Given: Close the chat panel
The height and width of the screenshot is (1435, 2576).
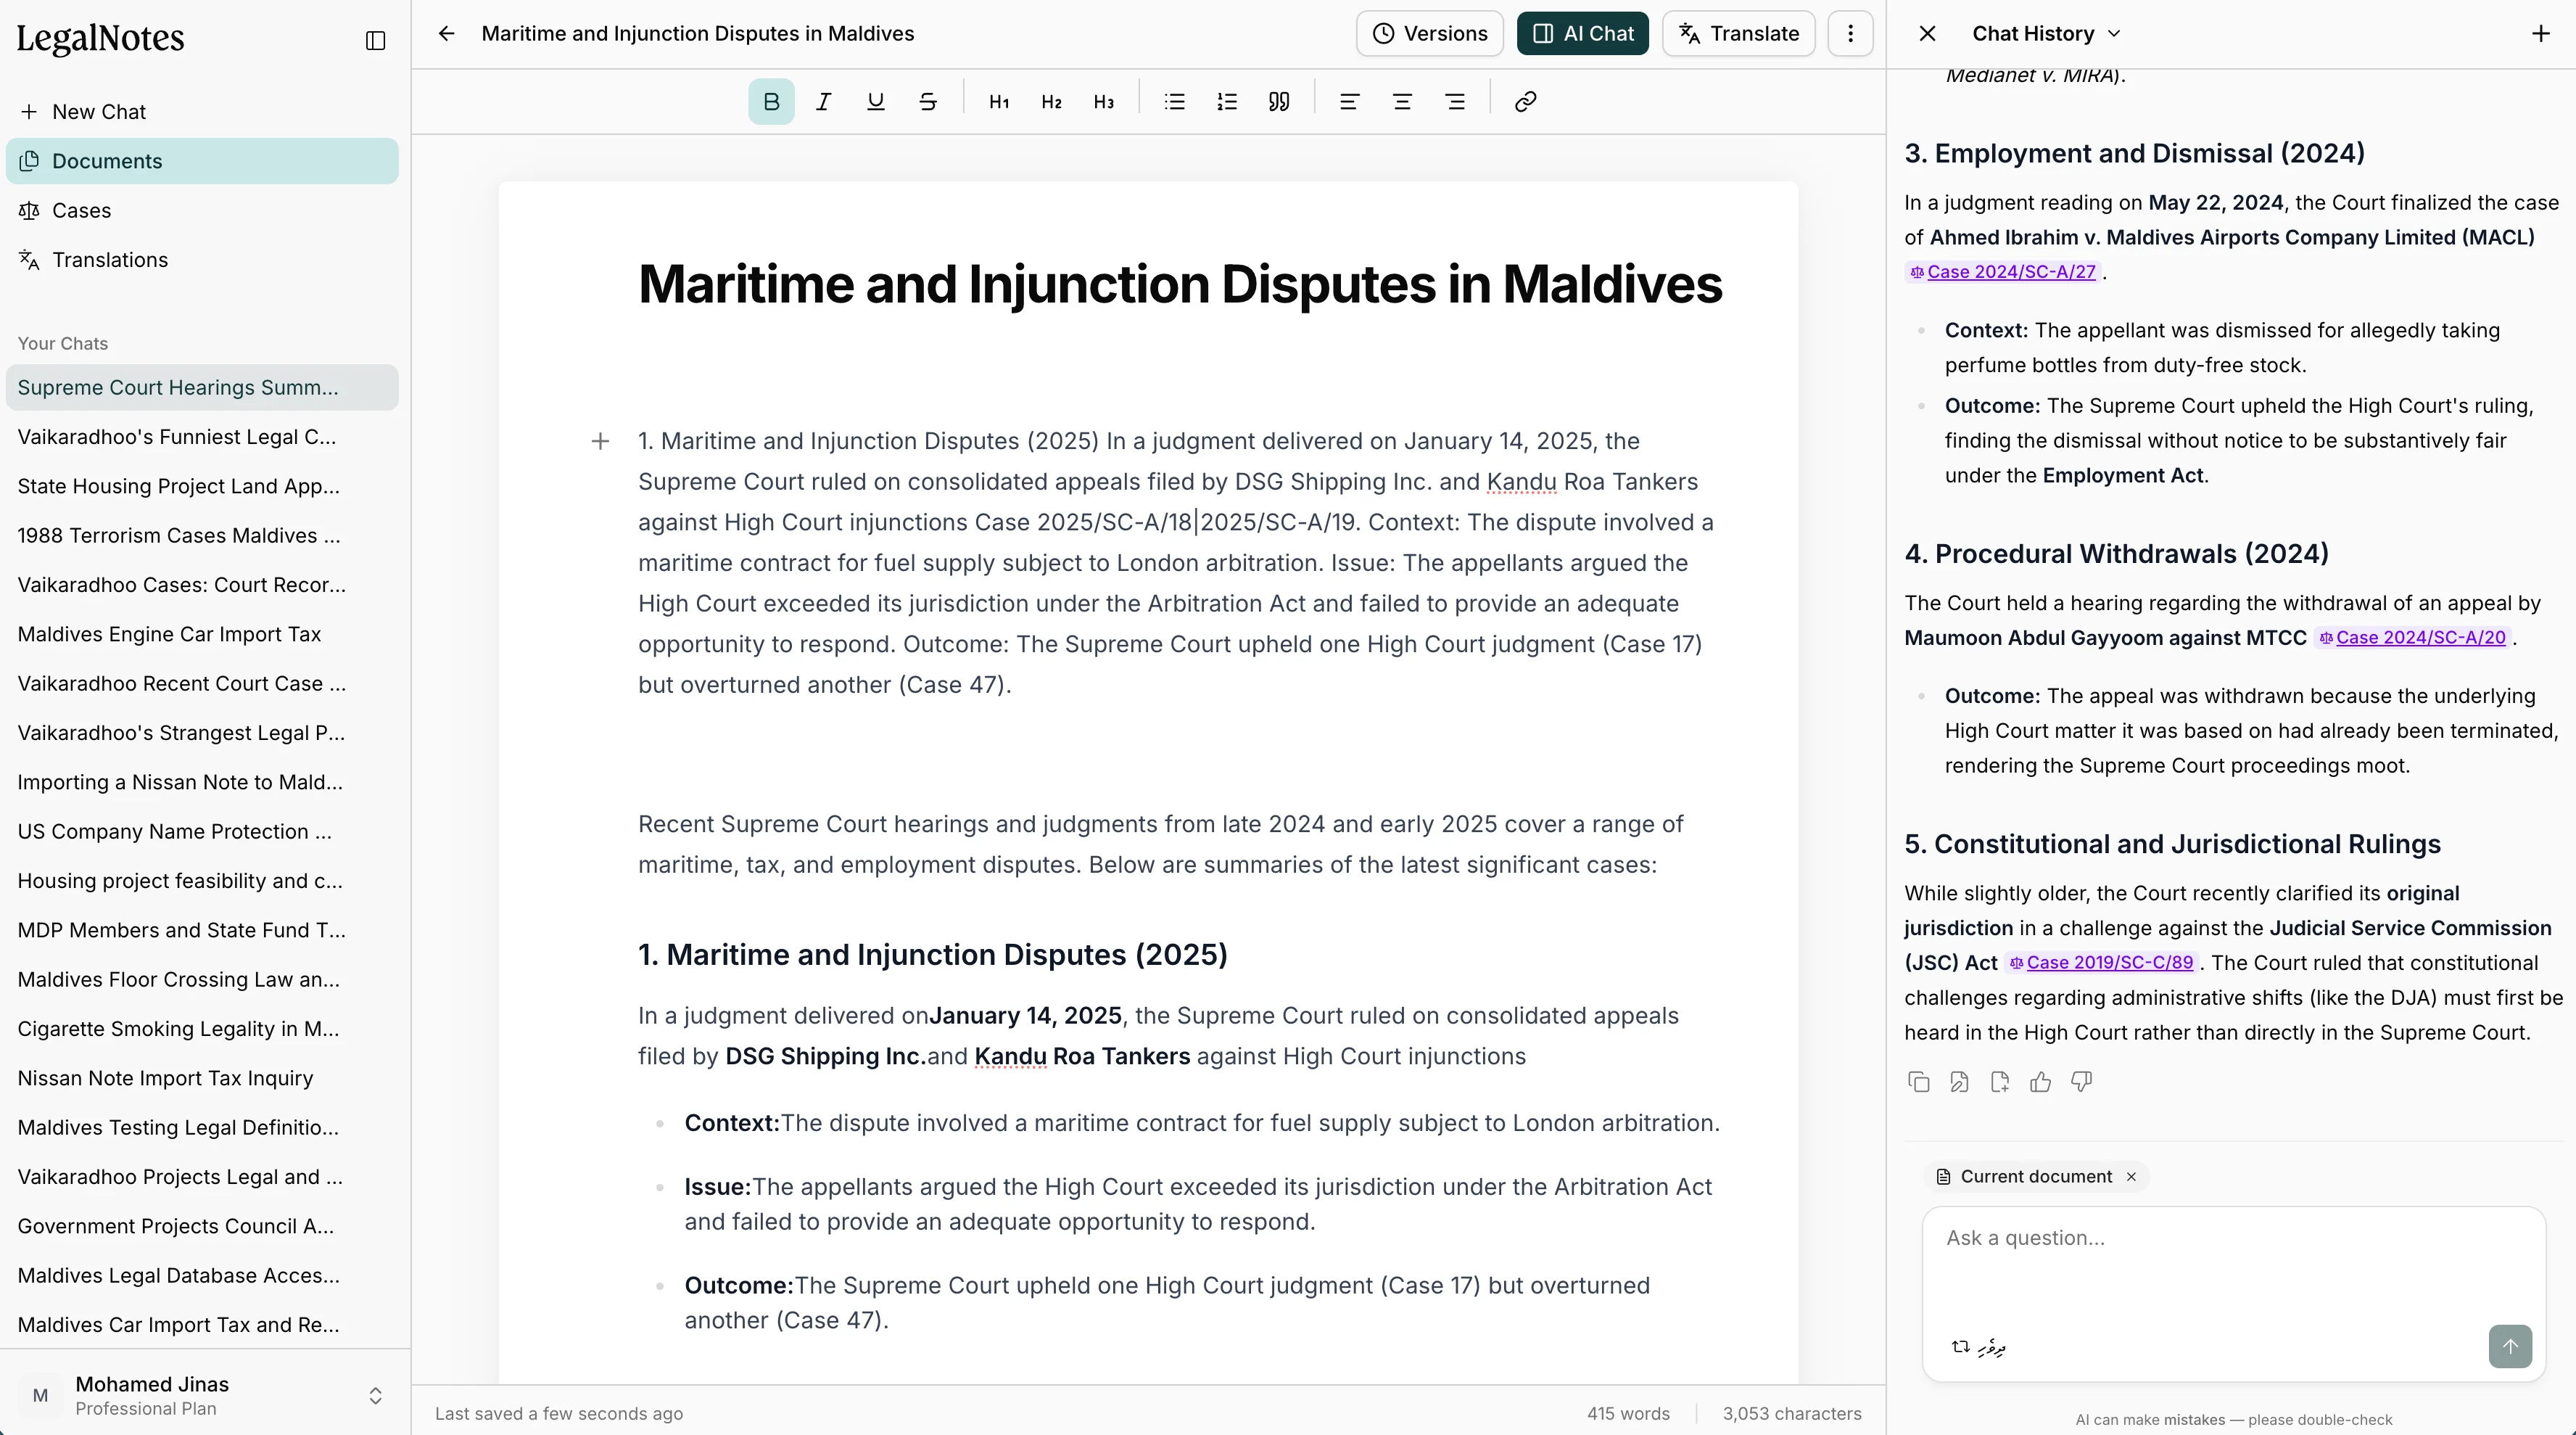Looking at the screenshot, I should point(1928,33).
